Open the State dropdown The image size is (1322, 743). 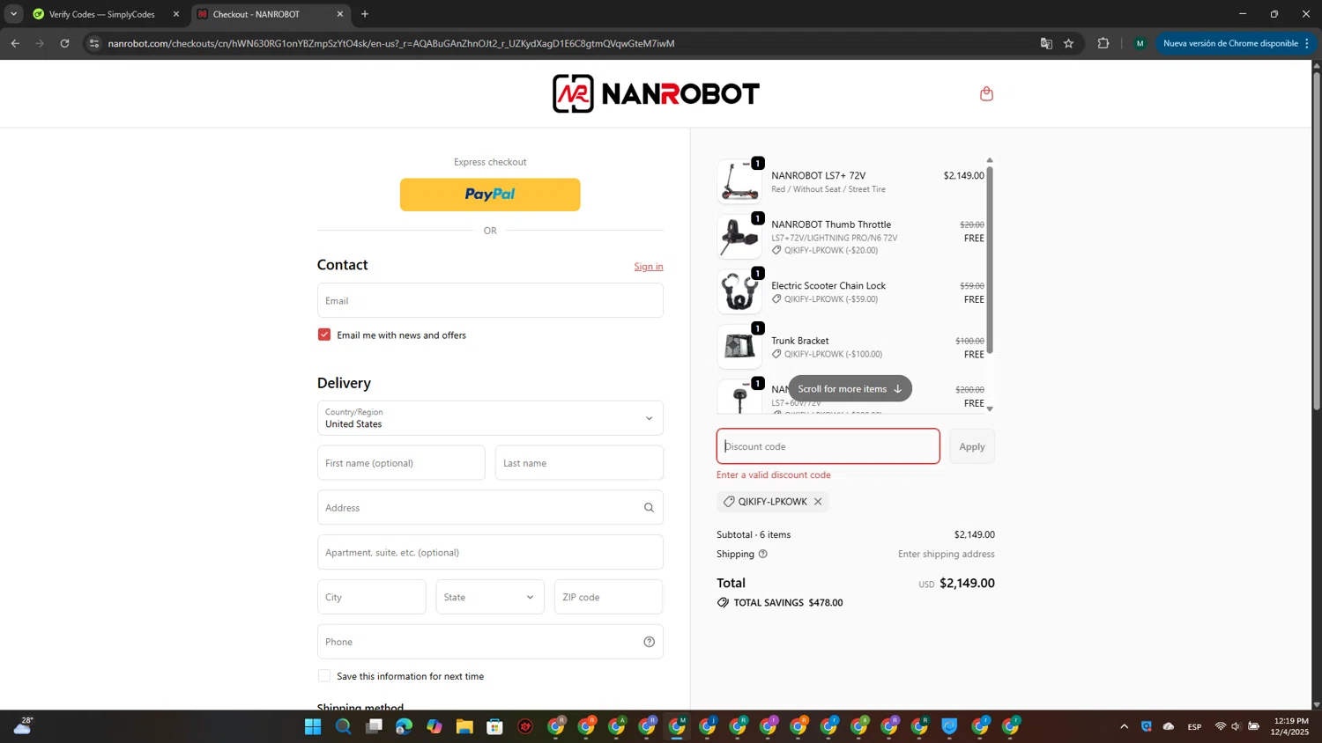pyautogui.click(x=490, y=597)
